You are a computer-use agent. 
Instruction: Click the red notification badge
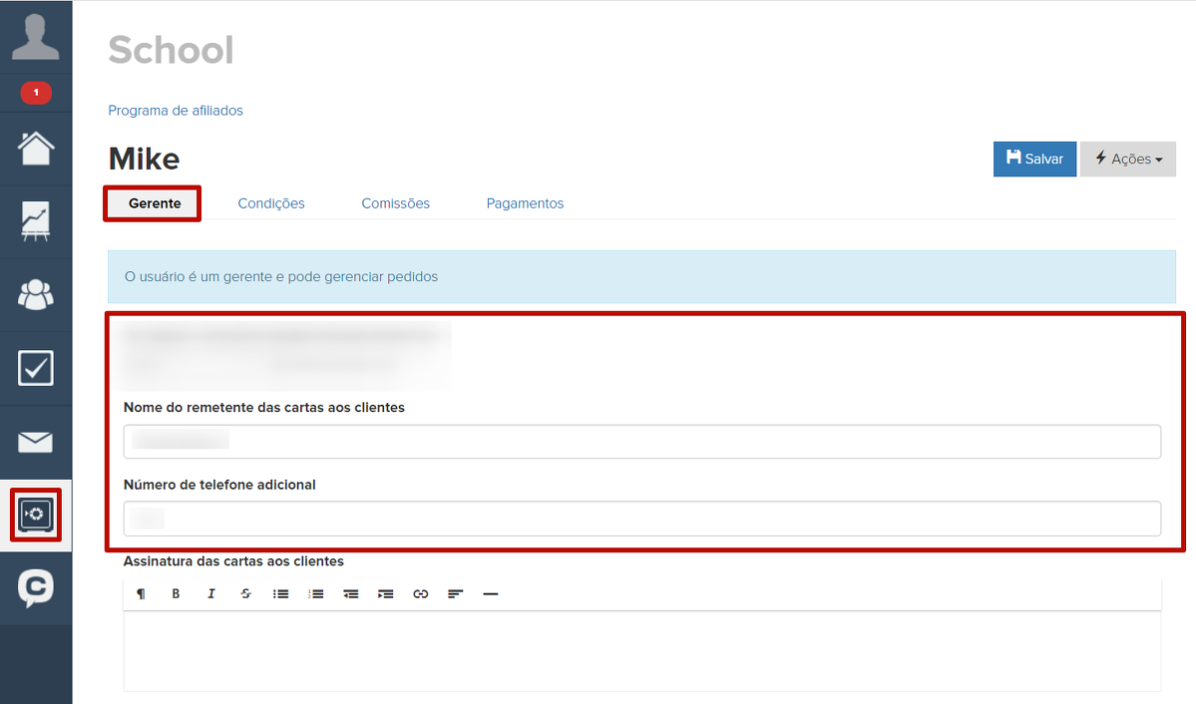(x=36, y=93)
